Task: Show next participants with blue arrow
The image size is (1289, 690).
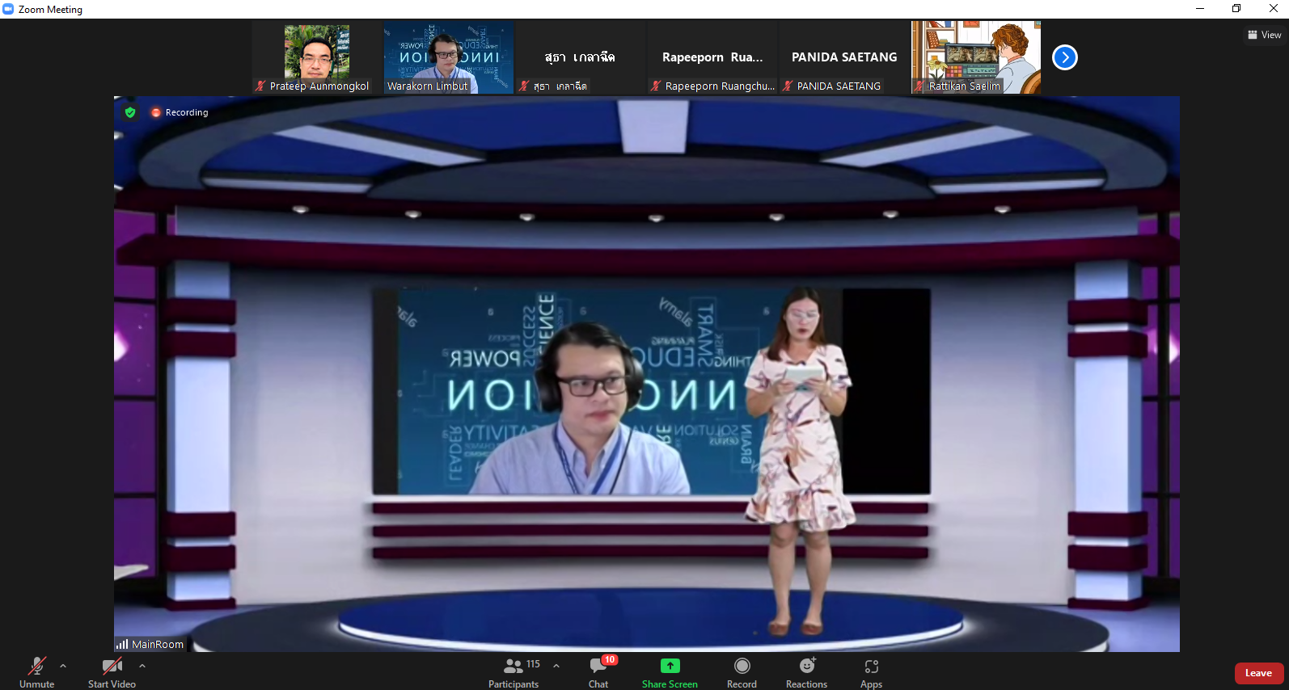Action: (x=1065, y=57)
